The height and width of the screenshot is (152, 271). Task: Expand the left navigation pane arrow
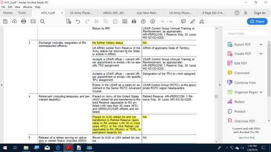pos(2,85)
